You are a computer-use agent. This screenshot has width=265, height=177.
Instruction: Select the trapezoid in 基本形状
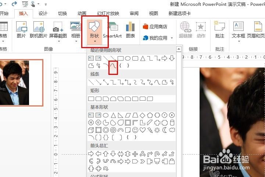click(135, 115)
